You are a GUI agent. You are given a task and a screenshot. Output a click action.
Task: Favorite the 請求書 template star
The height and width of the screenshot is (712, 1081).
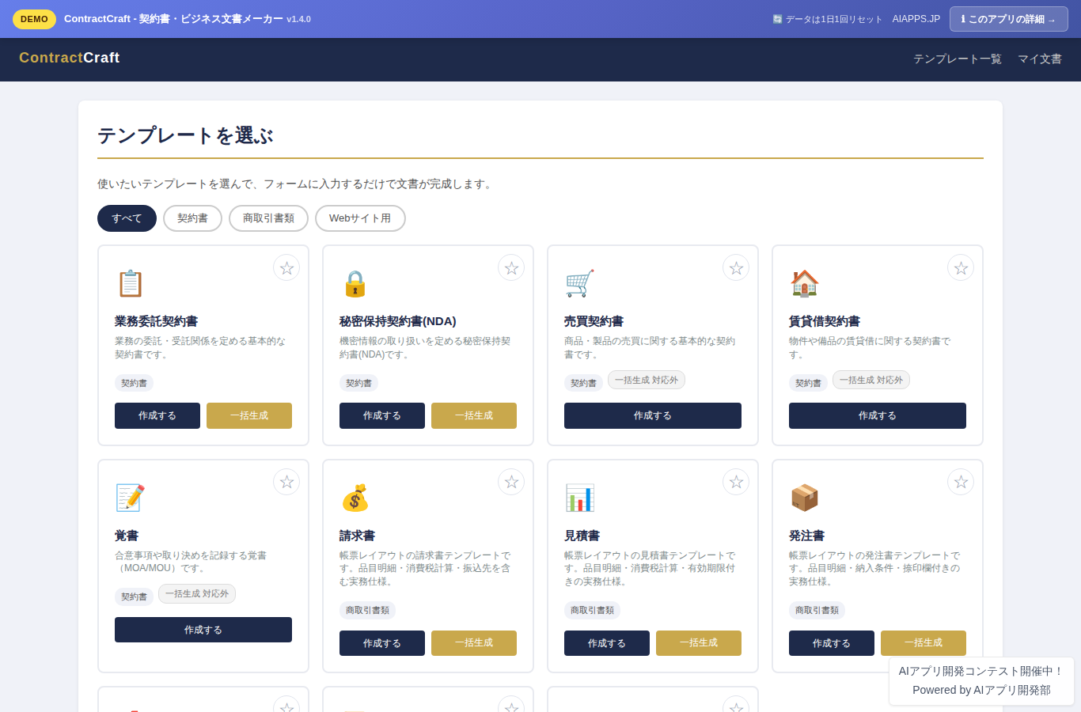[x=511, y=482]
